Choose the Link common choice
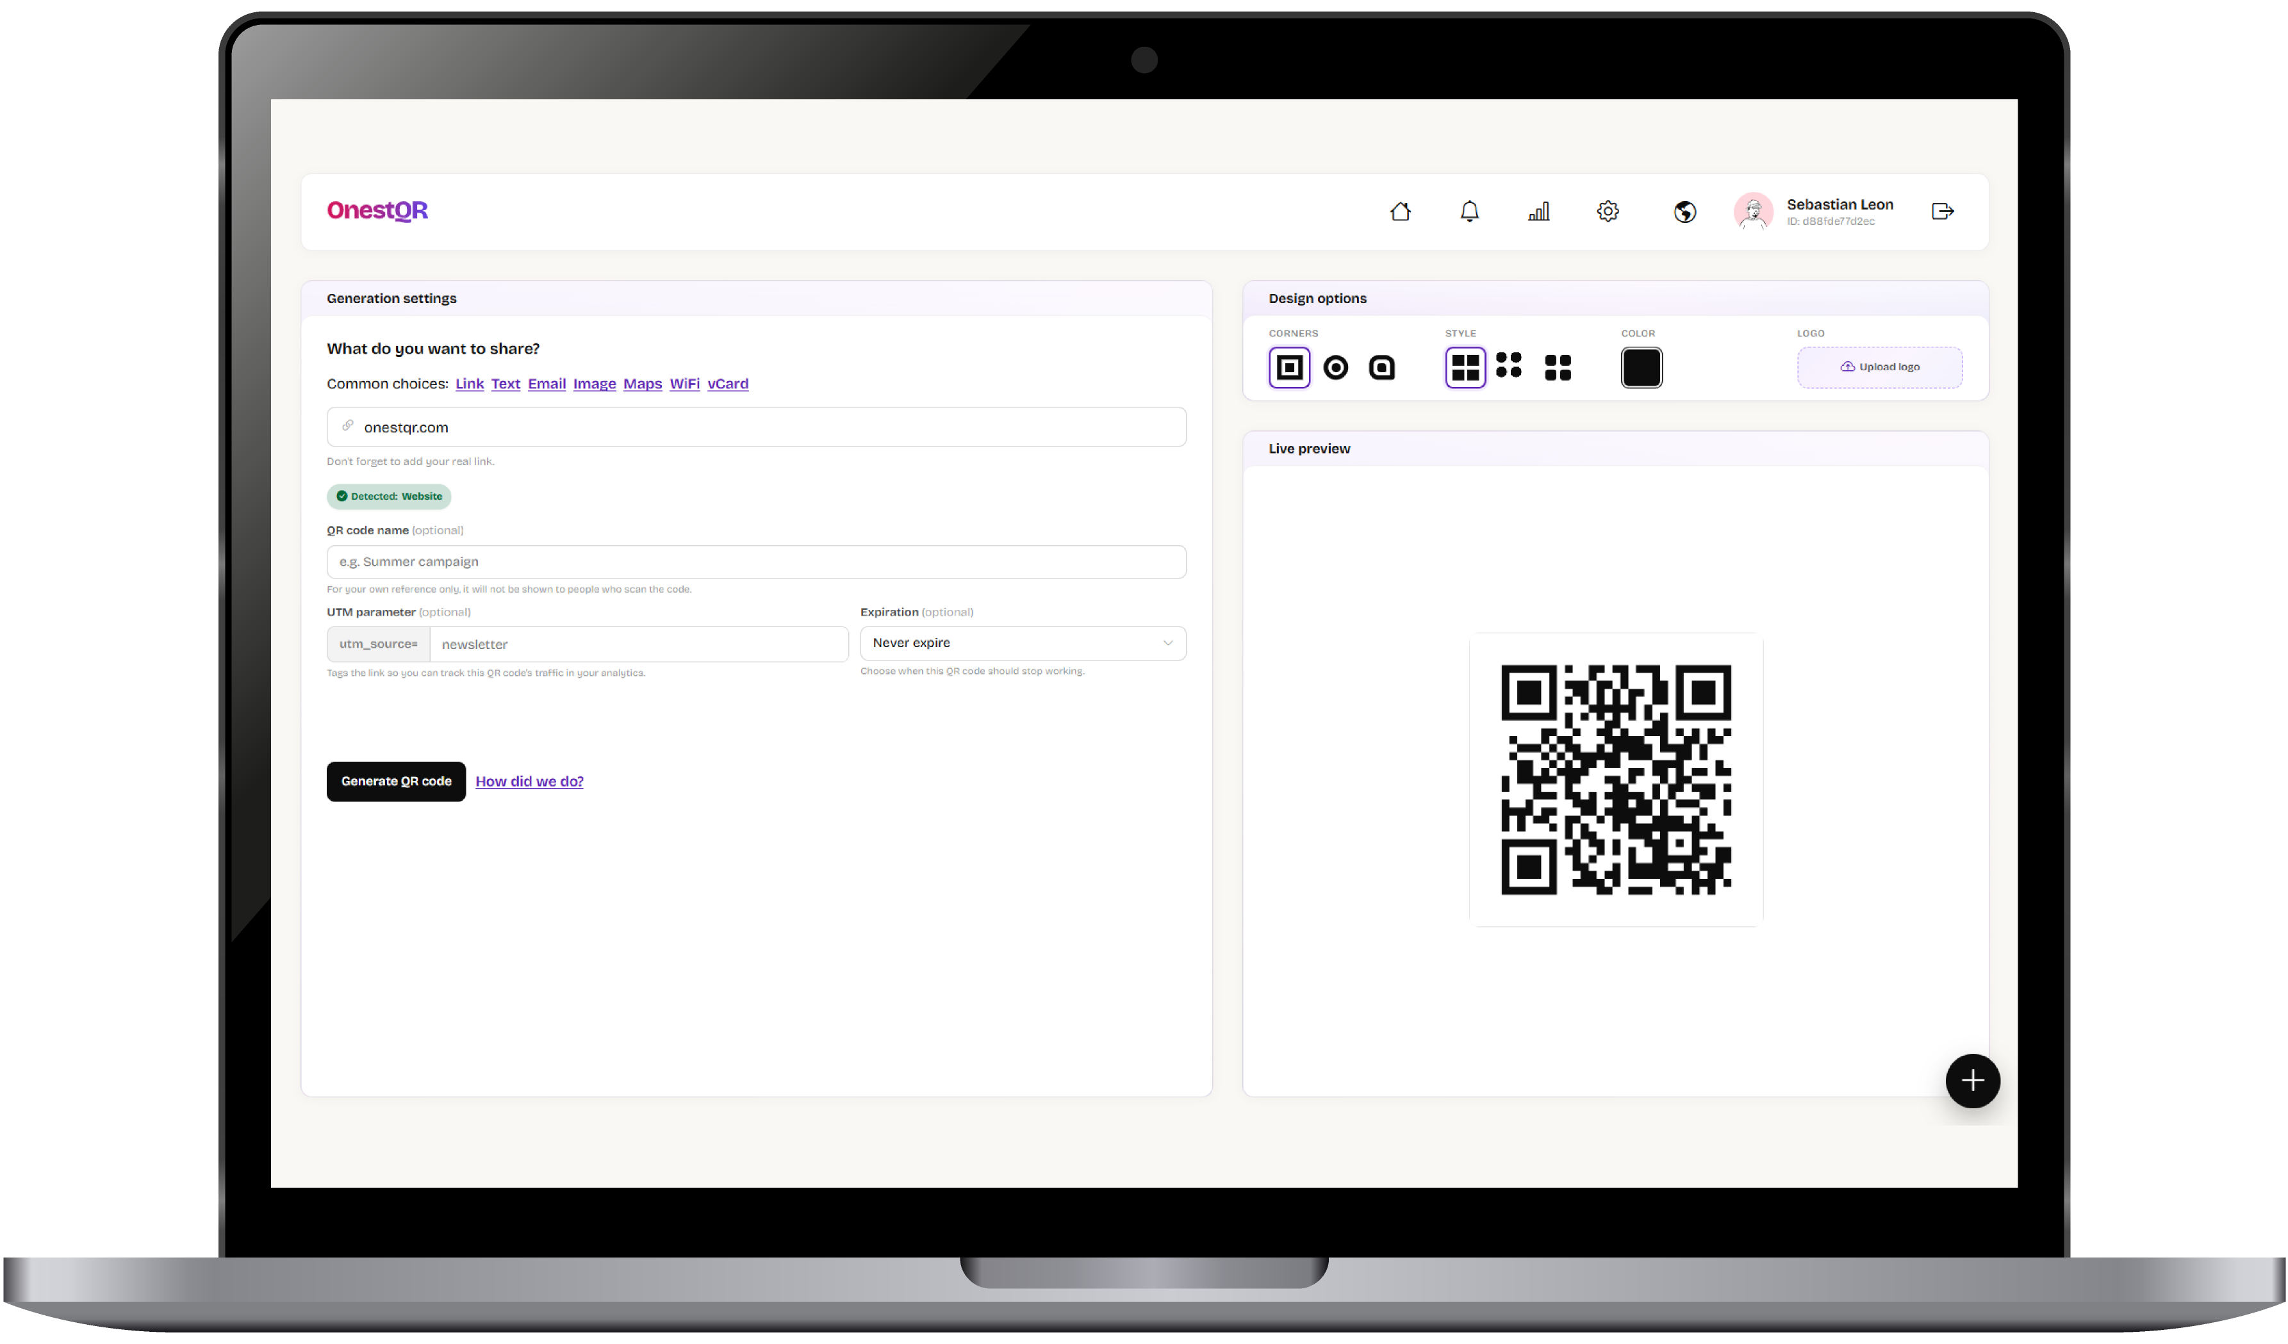Viewport: 2288px width, 1344px height. (x=470, y=384)
